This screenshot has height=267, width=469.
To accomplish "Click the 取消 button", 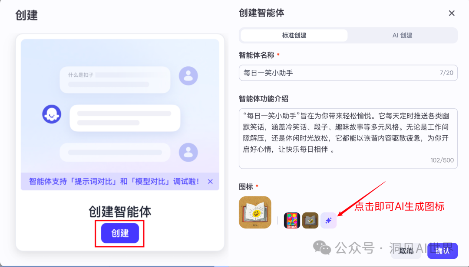I will pyautogui.click(x=406, y=251).
